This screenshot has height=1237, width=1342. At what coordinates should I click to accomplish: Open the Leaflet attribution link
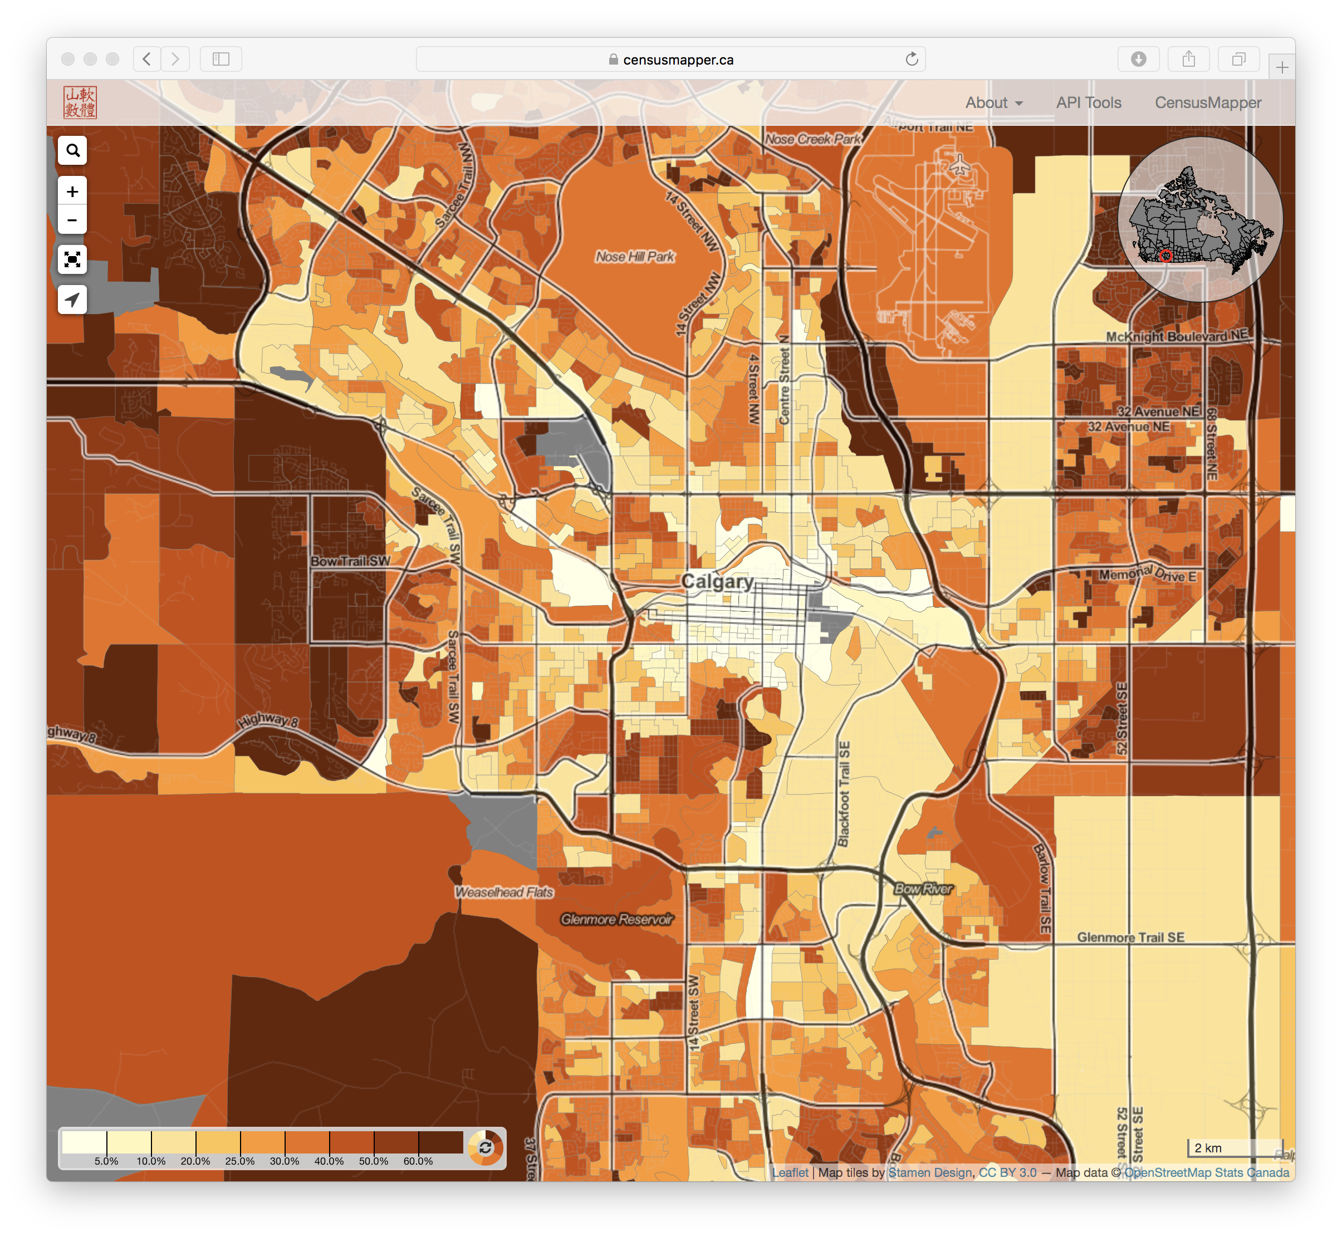(x=790, y=1172)
